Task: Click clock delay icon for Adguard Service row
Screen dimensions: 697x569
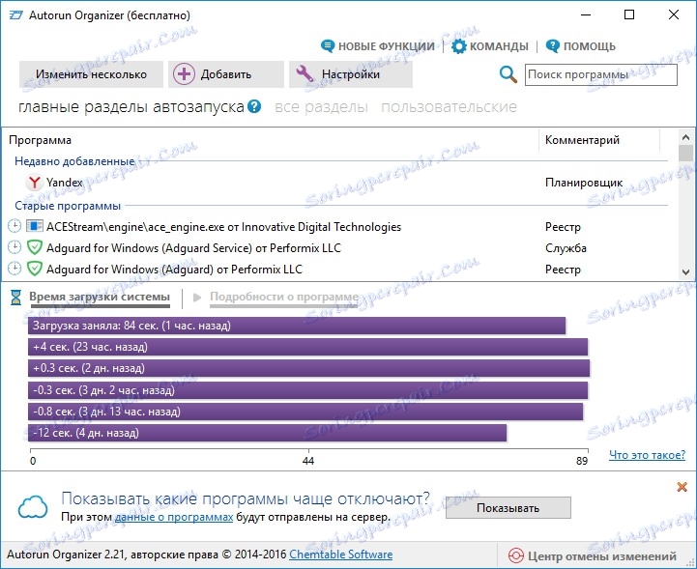Action: pos(15,247)
